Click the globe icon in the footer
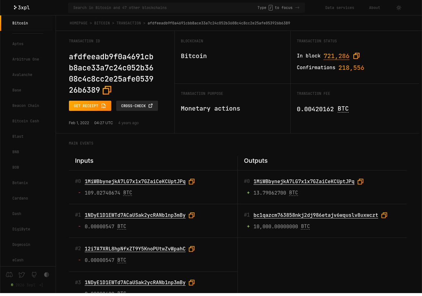 [x=46, y=275]
